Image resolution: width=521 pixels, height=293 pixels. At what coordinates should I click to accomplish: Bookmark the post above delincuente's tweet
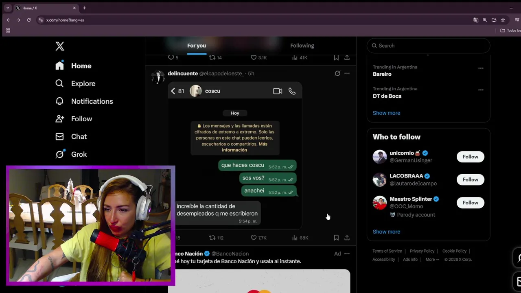click(336, 58)
